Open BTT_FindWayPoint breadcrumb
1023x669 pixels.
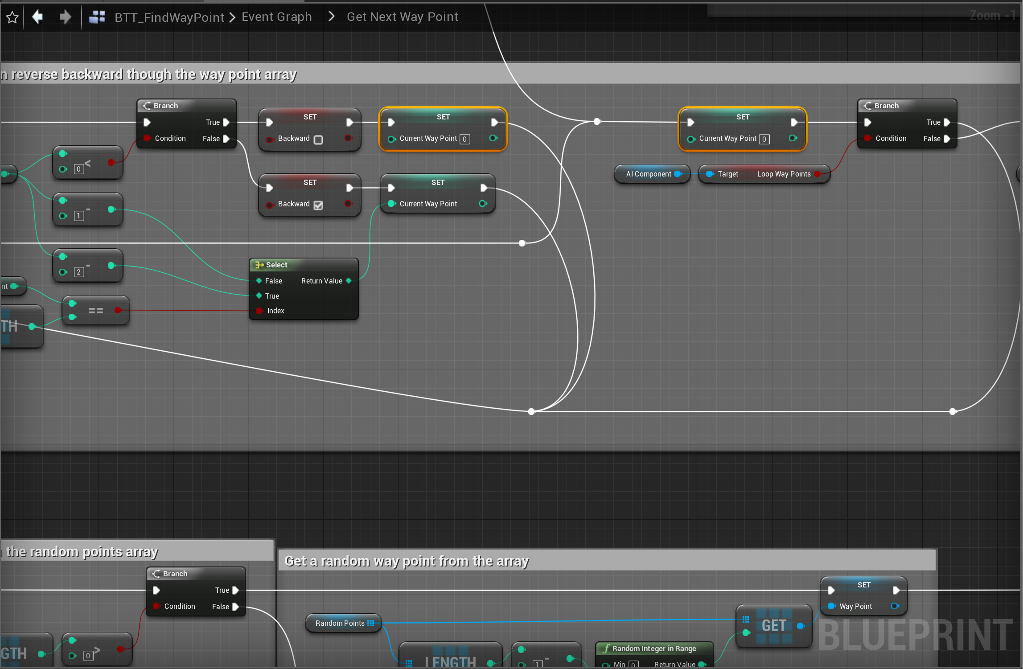(169, 17)
